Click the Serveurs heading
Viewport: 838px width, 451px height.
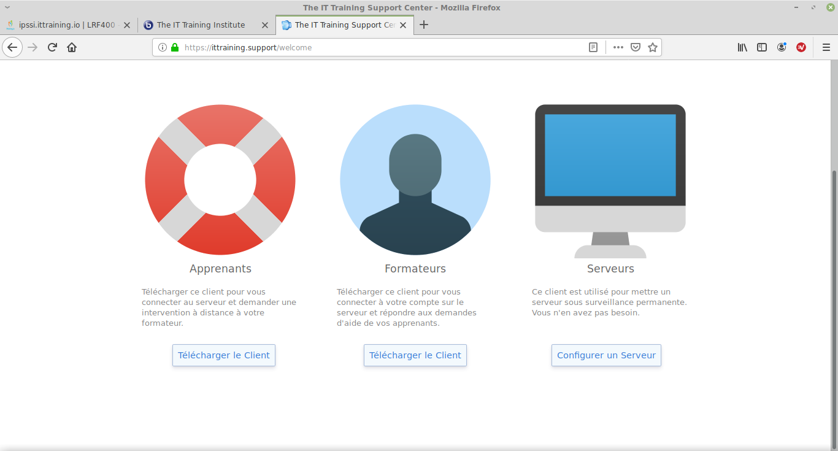(x=610, y=269)
